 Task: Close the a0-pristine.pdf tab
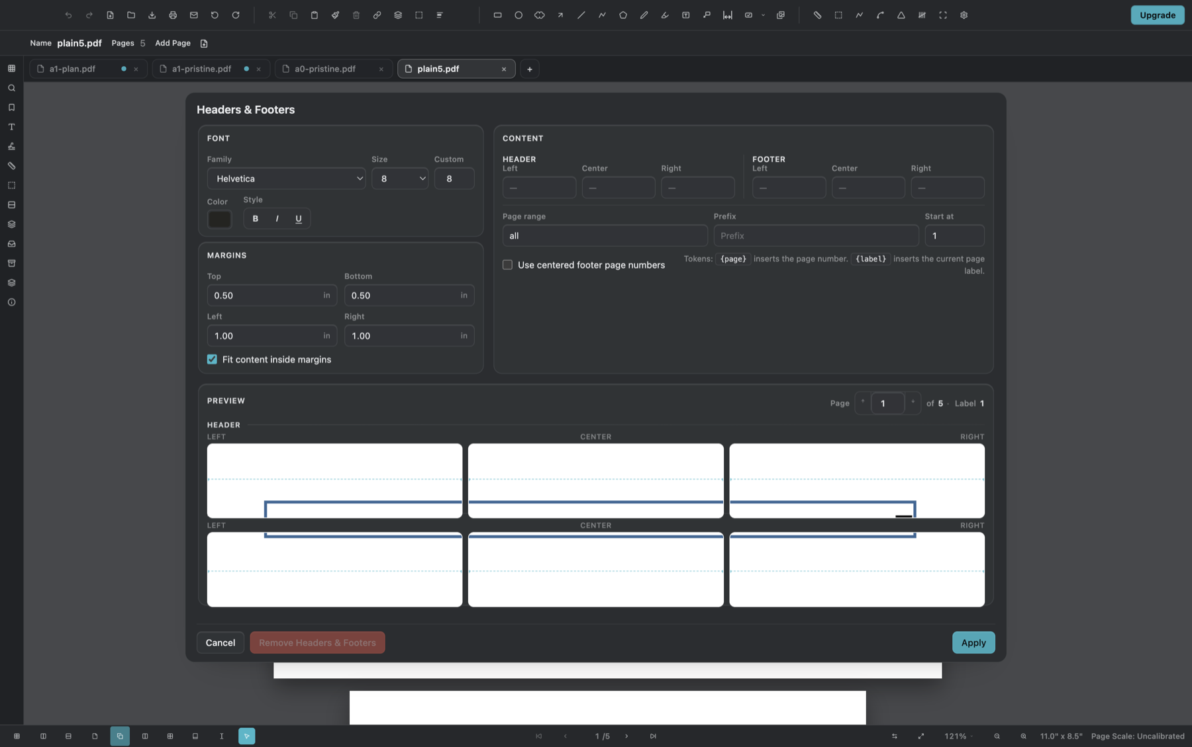coord(381,69)
